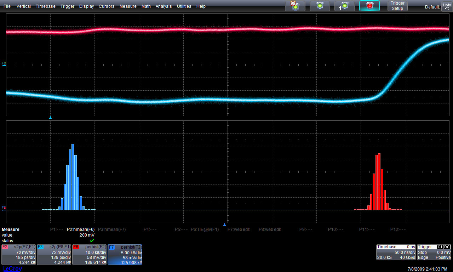
Task: Open the F2 trace descriptor box
Action: 19,255
